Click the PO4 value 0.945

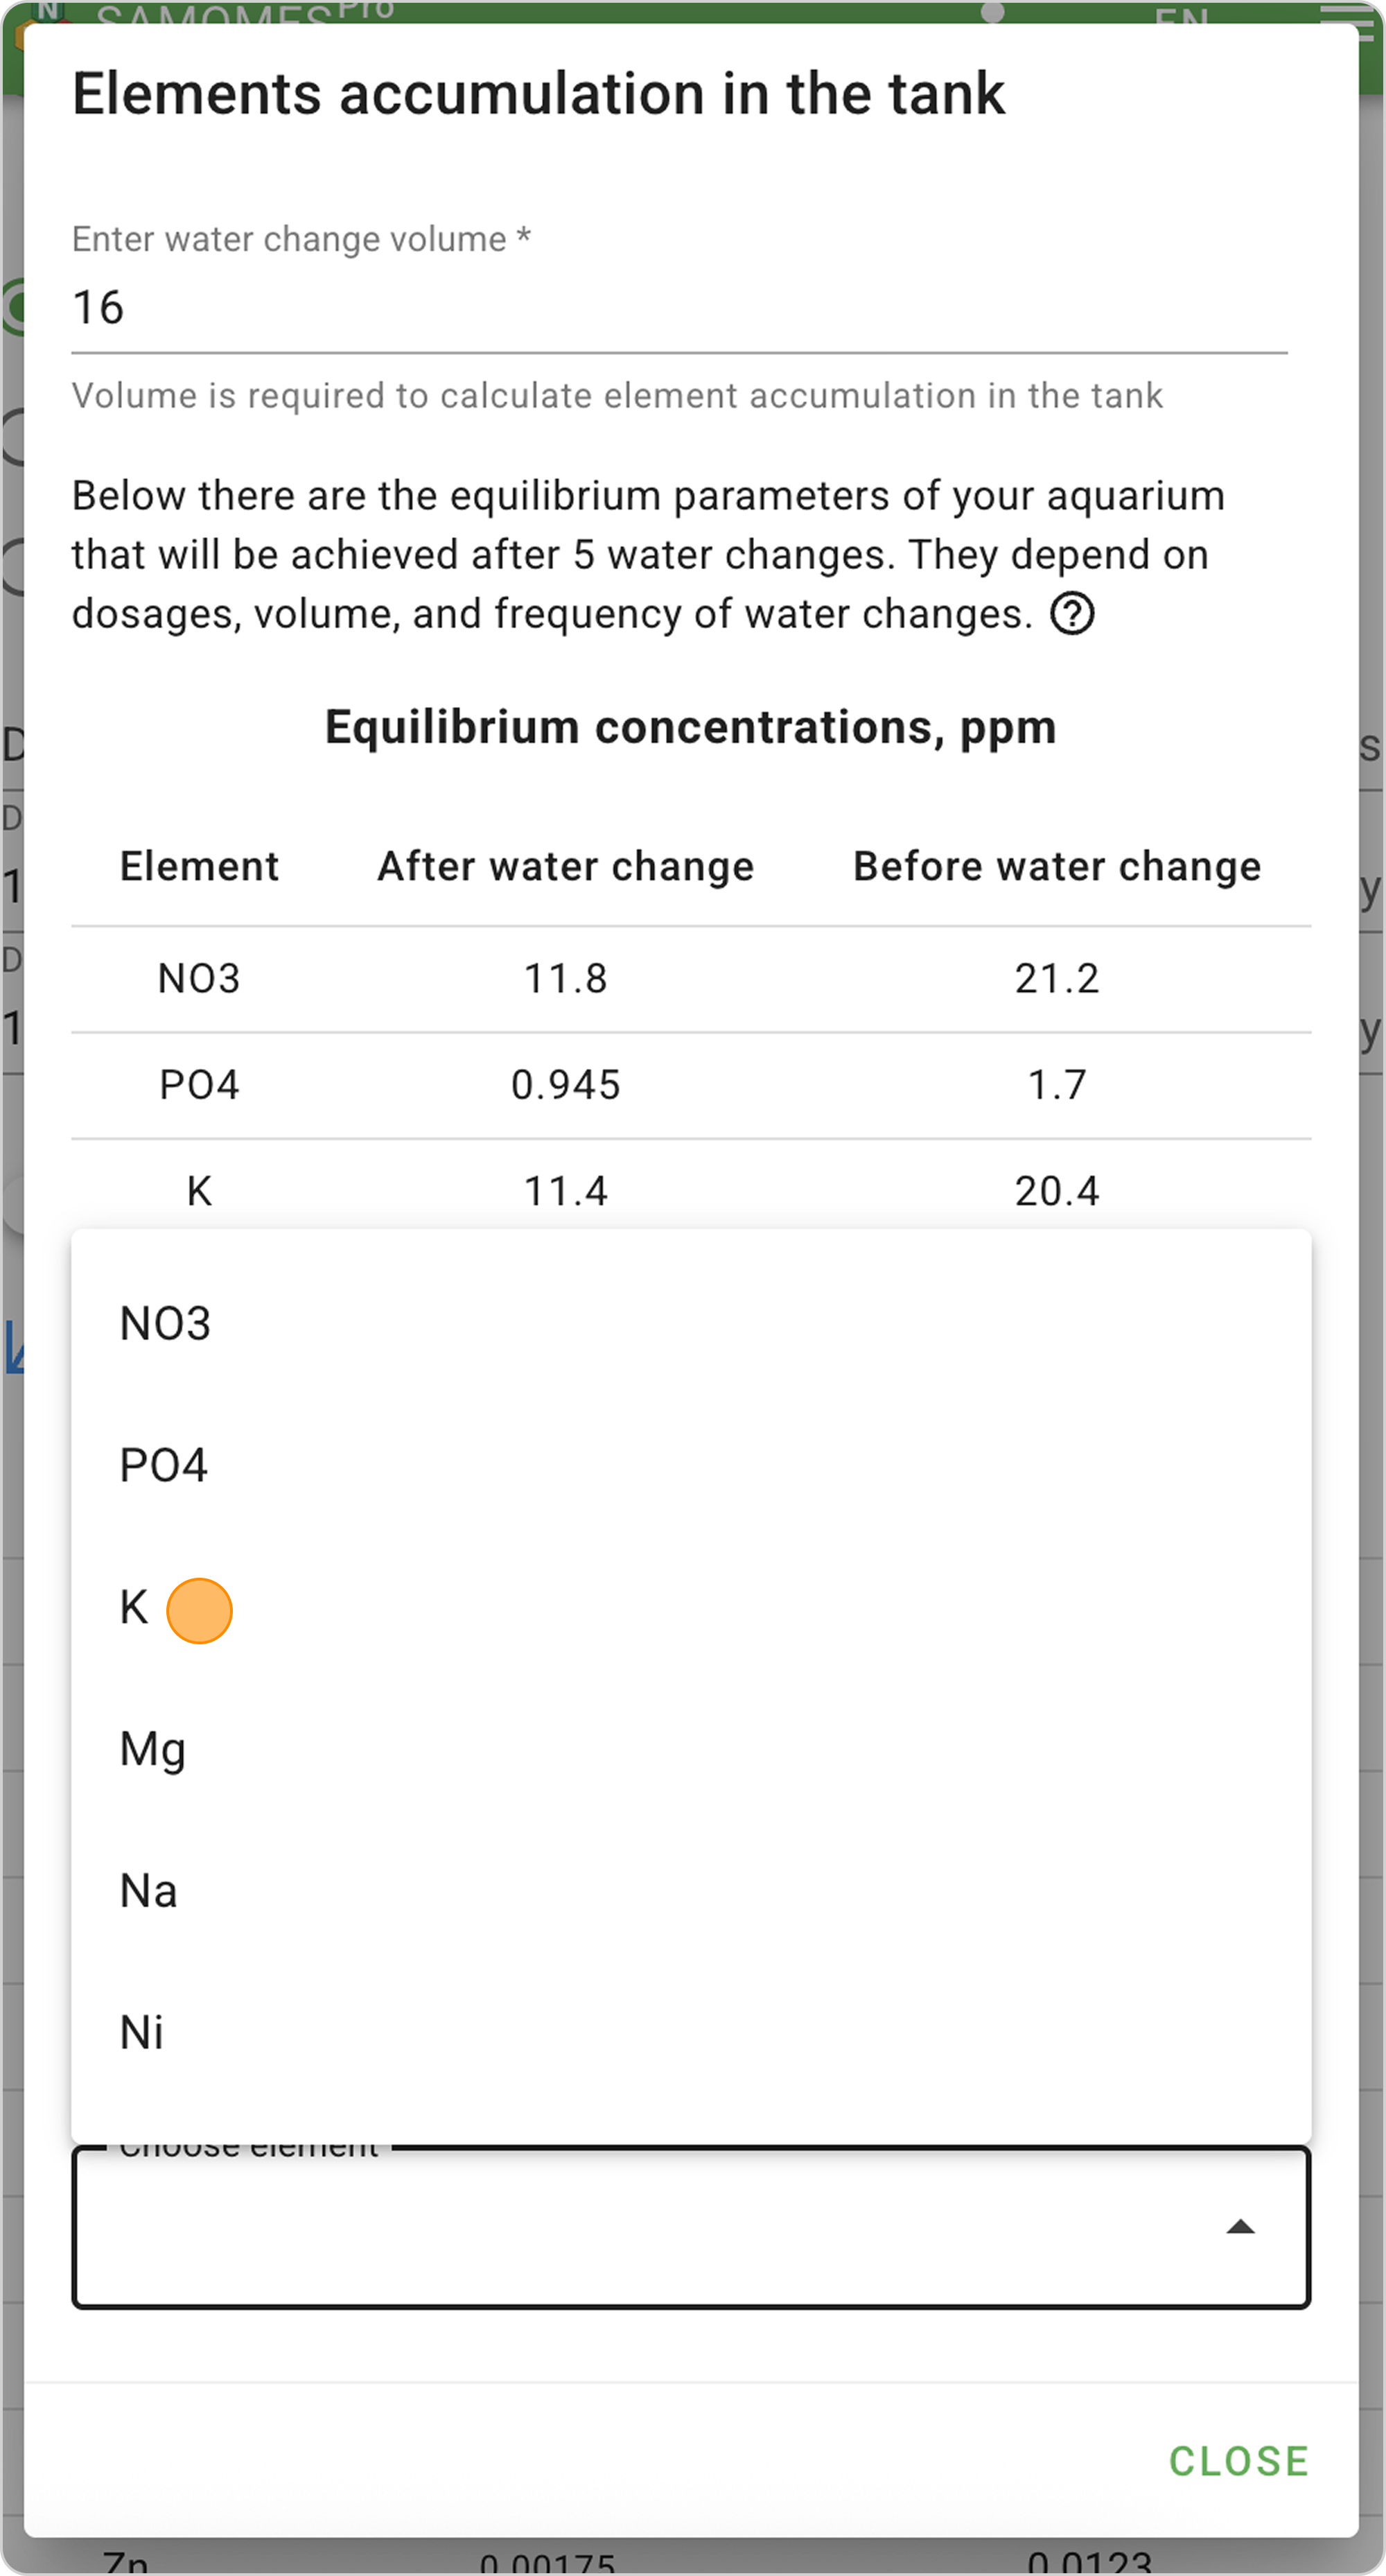click(566, 1085)
